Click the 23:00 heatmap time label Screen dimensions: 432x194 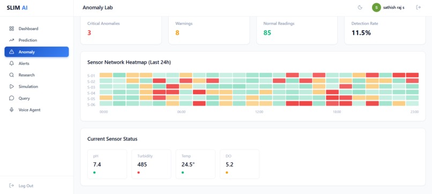tap(414, 112)
